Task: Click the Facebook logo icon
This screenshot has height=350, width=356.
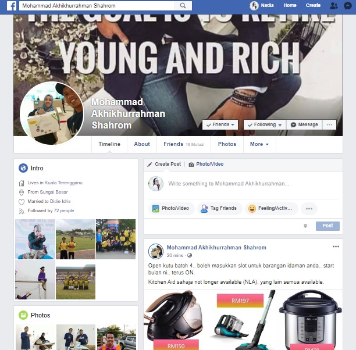Action: coord(12,6)
